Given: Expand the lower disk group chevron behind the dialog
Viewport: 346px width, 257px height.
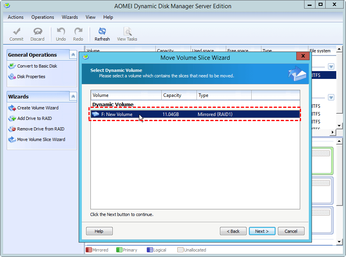Looking at the screenshot, I should click(331, 97).
